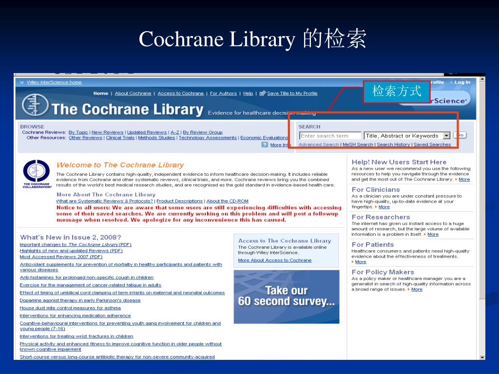Image resolution: width=499 pixels, height=374 pixels.
Task: Click More under For Policy Makers
Action: 417,289
